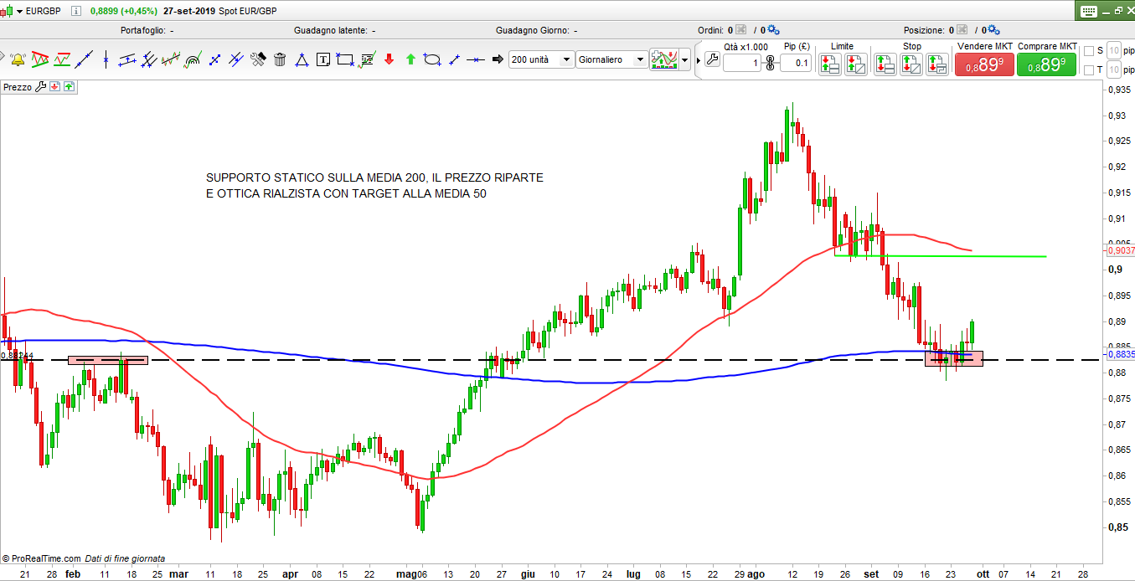Select the rectangle drawing tool
Viewport: 1135px width, 581px height.
tap(344, 59)
